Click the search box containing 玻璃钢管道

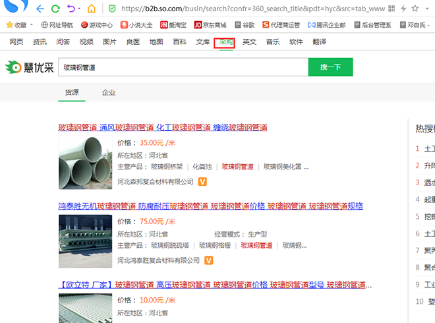tap(183, 67)
